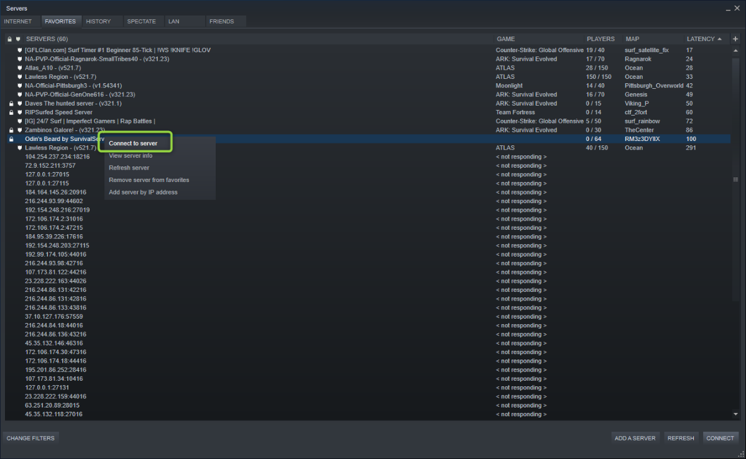Screen dimensions: 746x459
Task: Switch to the Internet tab
Action: click(x=17, y=21)
